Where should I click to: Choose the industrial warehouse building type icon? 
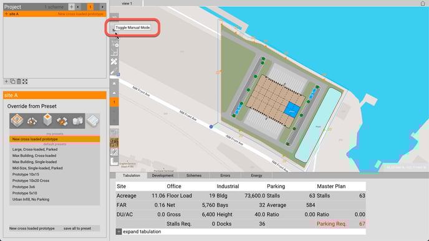(x=93, y=121)
